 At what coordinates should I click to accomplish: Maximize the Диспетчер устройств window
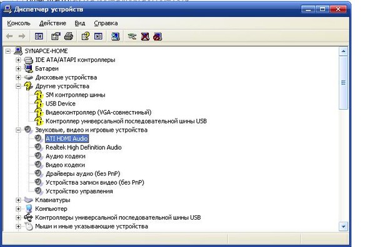coord(322,9)
